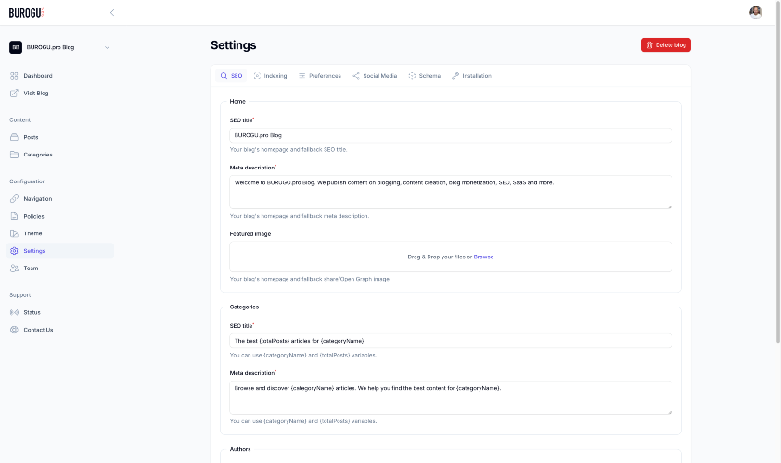This screenshot has width=781, height=463.
Task: Switch to the Schema tab
Action: pyautogui.click(x=425, y=76)
